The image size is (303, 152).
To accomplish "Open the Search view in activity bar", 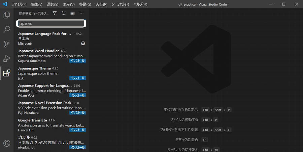I will [7, 30].
